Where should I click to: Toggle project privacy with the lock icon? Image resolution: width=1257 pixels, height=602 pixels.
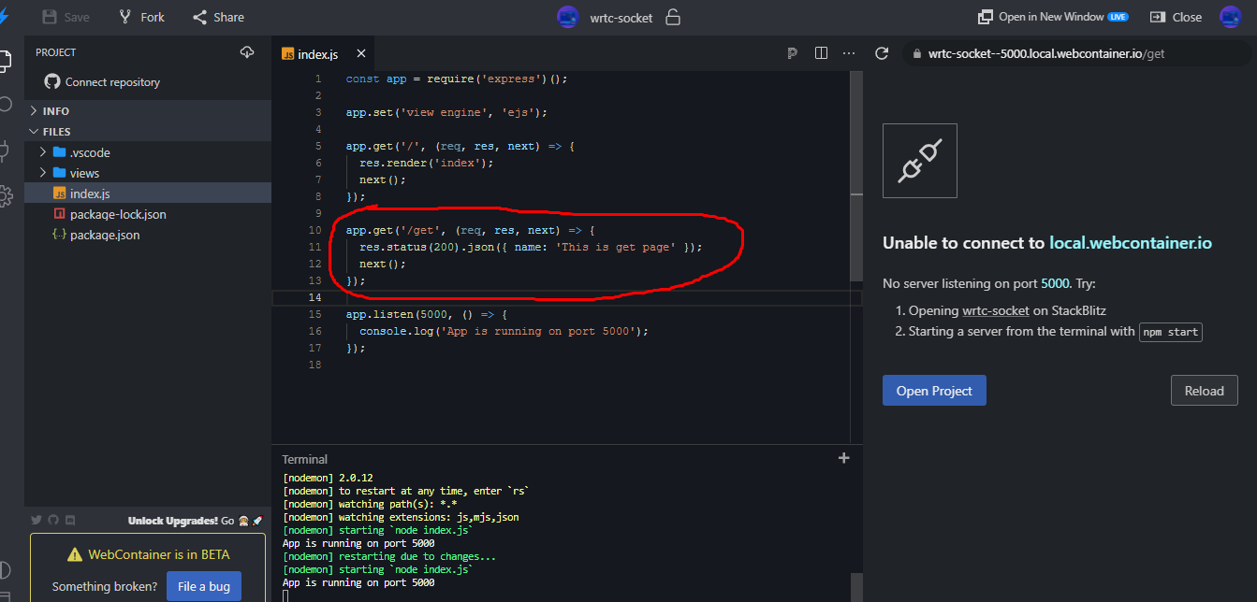click(x=673, y=16)
